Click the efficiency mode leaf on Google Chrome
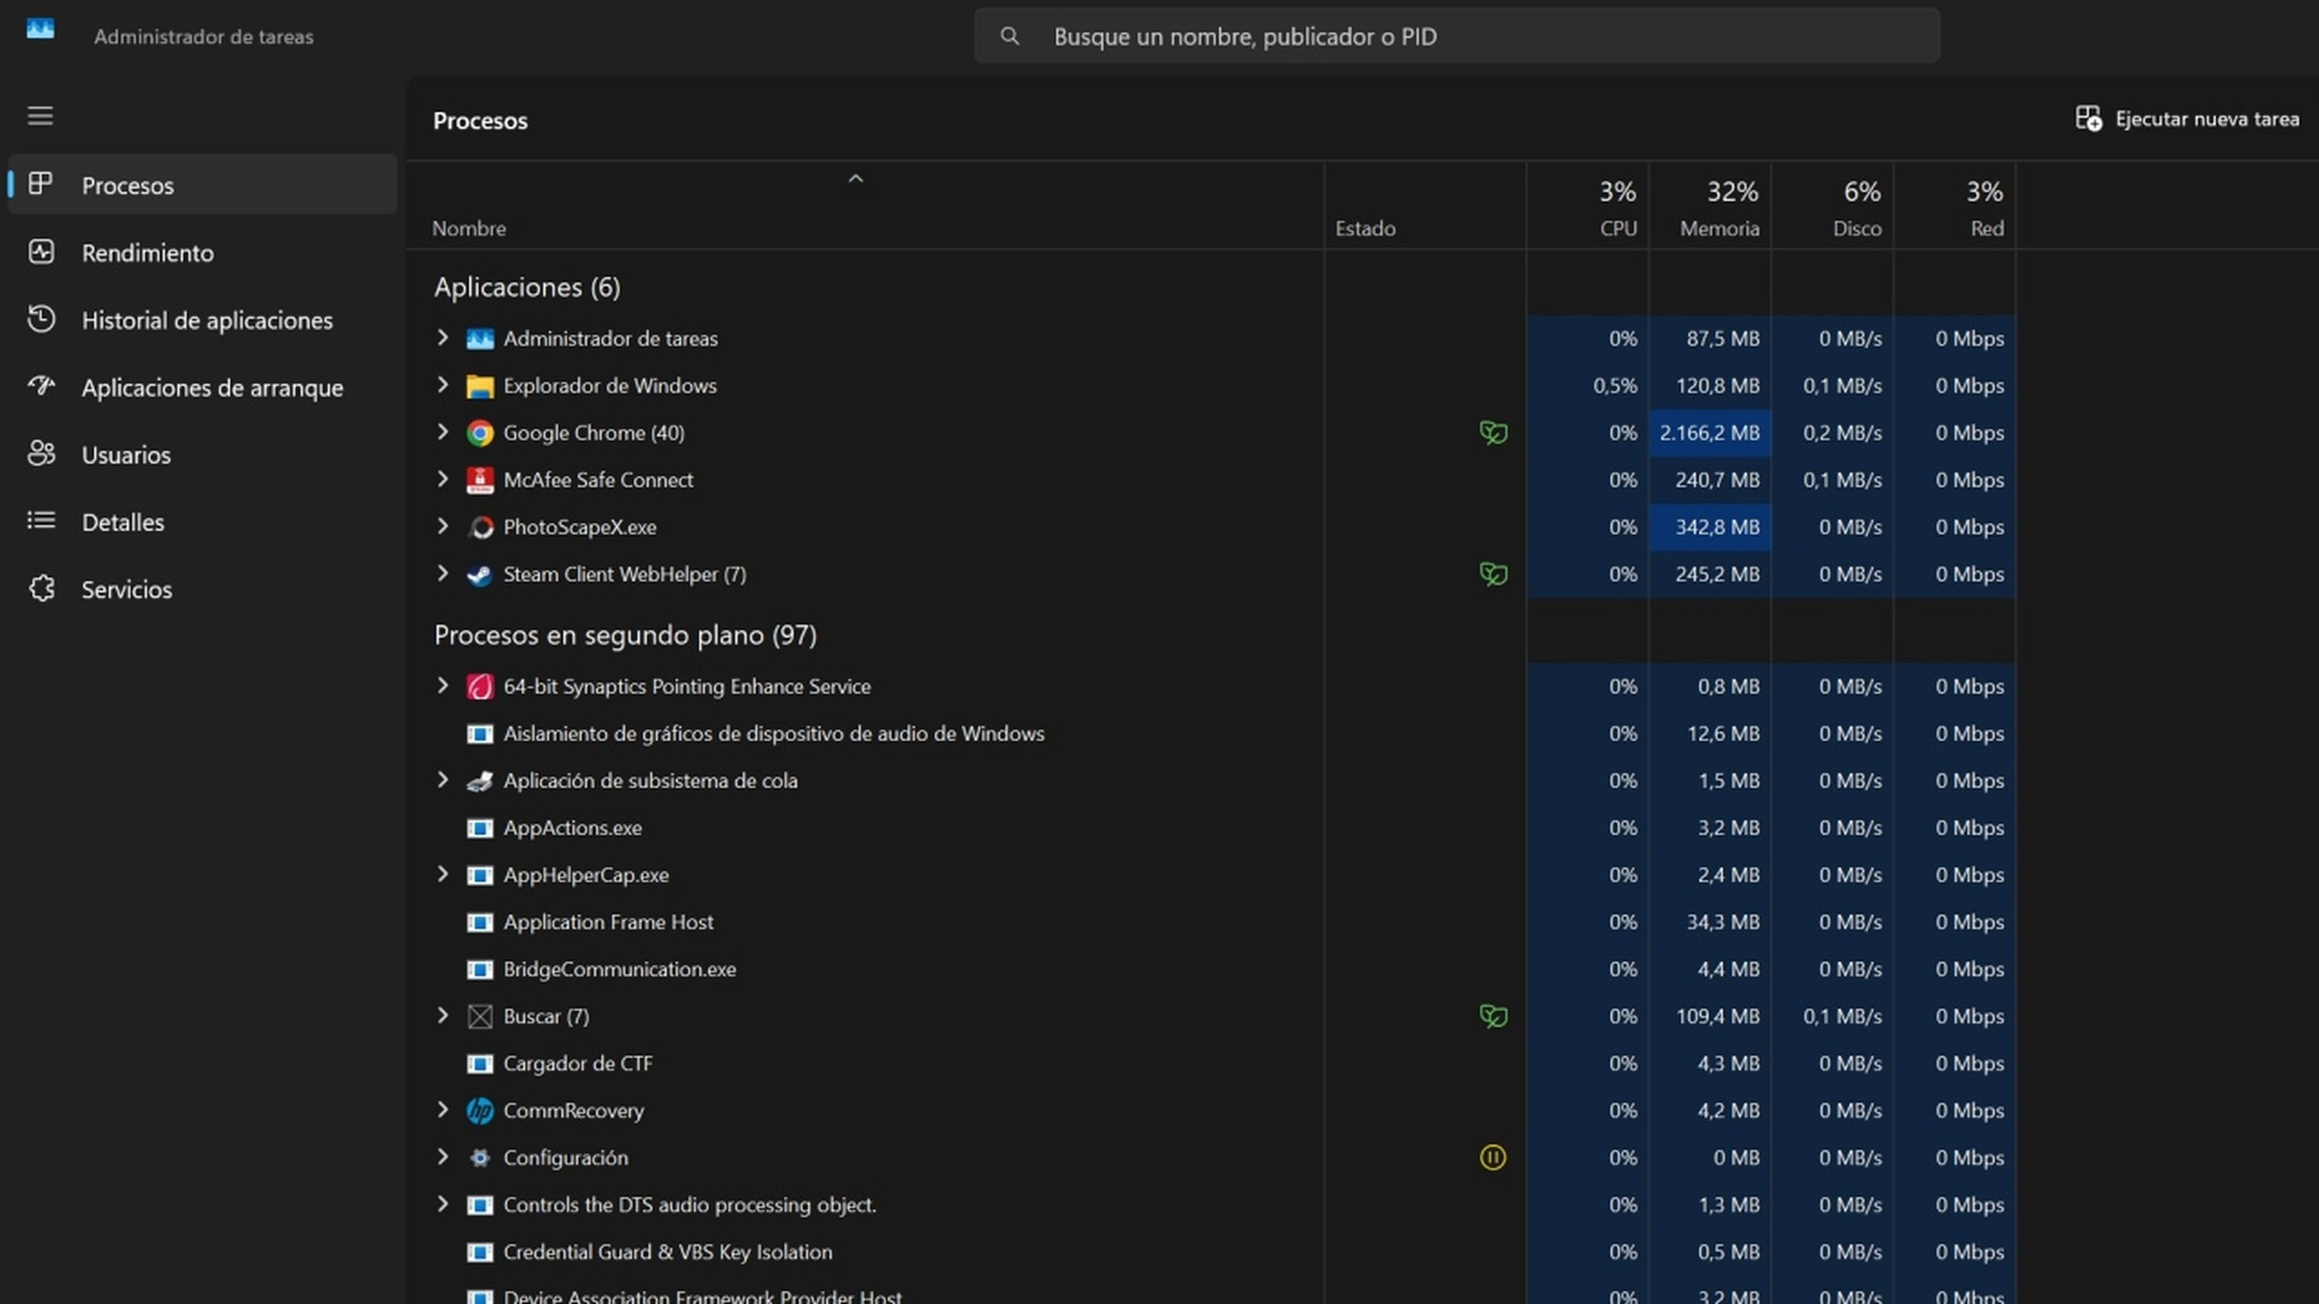Screen dimensions: 2319x1304 coord(1493,433)
